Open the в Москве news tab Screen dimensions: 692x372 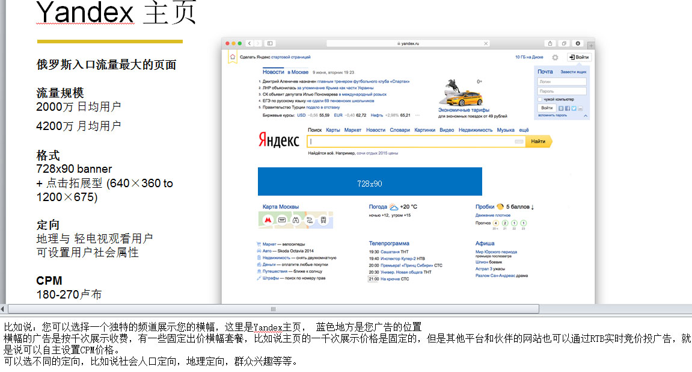click(298, 72)
